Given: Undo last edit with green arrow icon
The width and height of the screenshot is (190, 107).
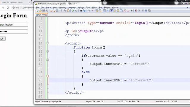Looking at the screenshot, I should click(x=73, y=11).
